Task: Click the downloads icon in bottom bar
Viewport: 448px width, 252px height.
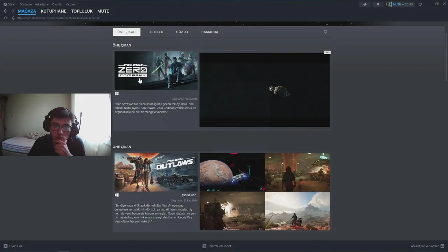Action: coord(204,246)
